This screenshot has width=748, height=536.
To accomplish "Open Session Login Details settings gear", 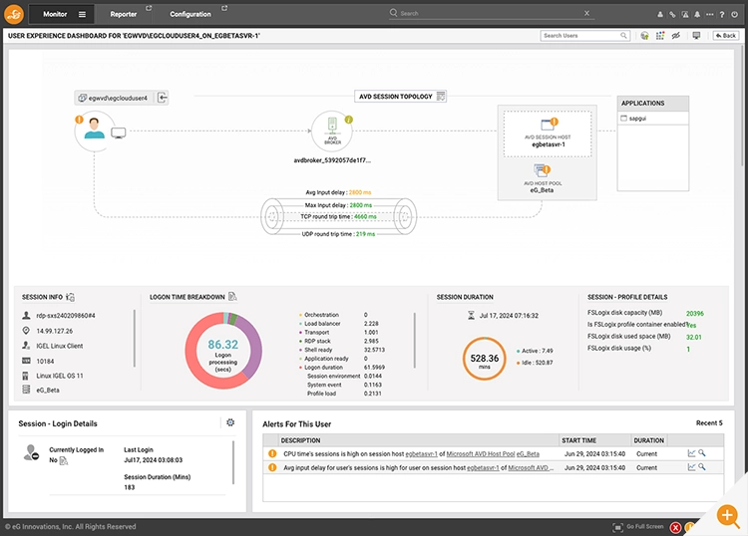I will pyautogui.click(x=230, y=422).
